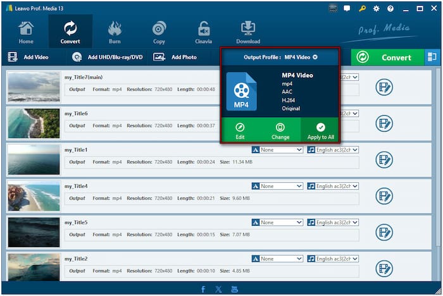Select the my_Title4 thumbnail
The image size is (443, 296).
[34, 195]
